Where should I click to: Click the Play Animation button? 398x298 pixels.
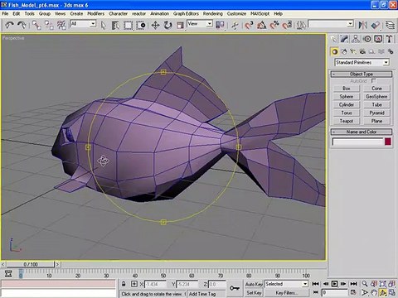pos(334,284)
